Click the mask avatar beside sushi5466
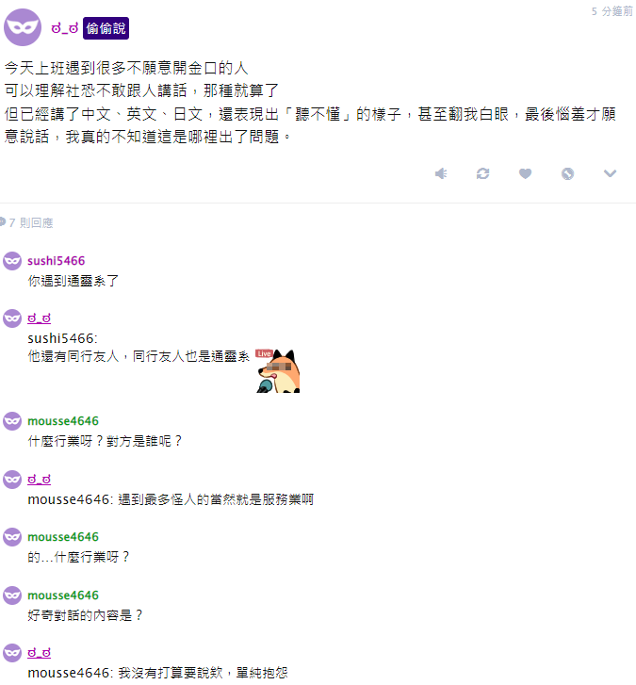 click(x=12, y=261)
